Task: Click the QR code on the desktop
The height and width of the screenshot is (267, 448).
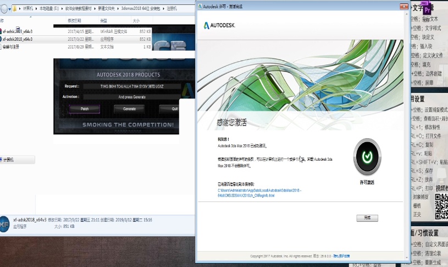Action: click(441, 206)
